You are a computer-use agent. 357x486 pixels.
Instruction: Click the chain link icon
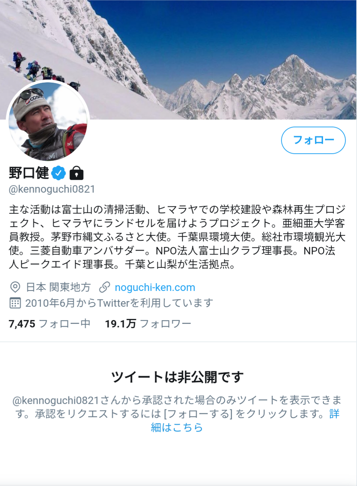104,287
